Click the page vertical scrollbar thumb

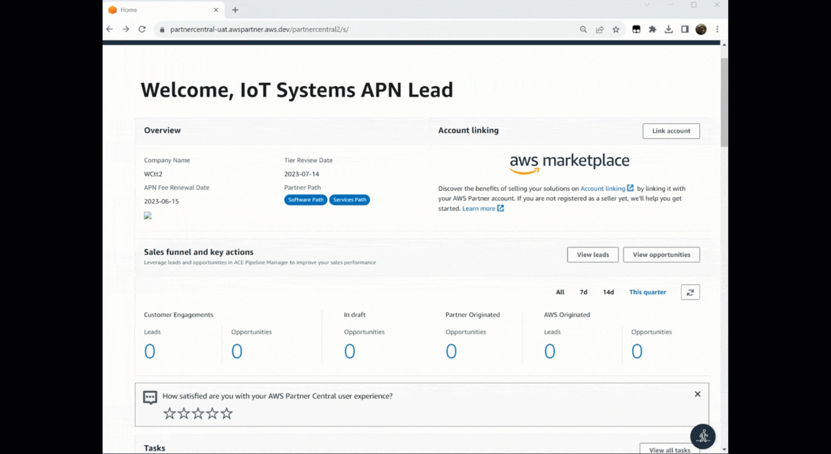pos(724,102)
